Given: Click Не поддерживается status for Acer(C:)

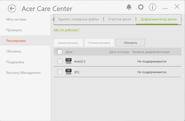Looking at the screenshot, I should 152,61.
